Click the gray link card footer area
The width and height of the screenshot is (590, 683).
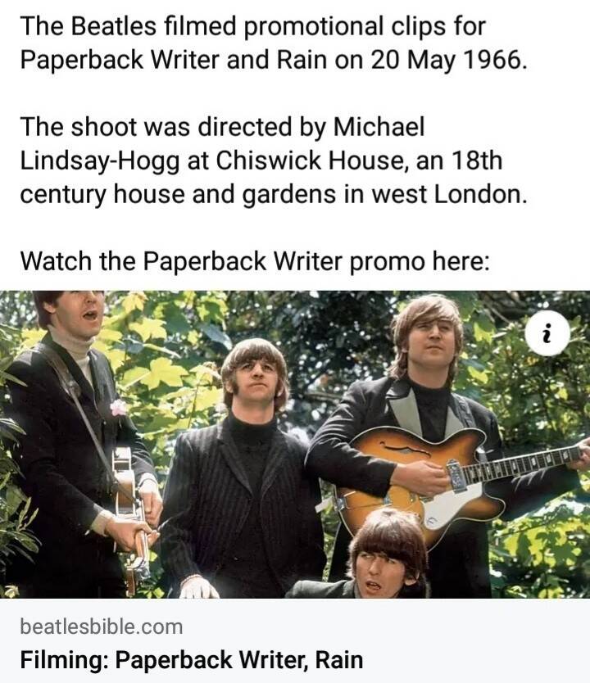coord(295,640)
